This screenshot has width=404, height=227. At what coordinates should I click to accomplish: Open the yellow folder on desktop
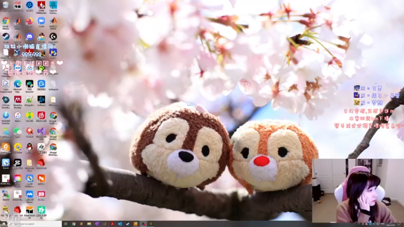tap(29, 162)
